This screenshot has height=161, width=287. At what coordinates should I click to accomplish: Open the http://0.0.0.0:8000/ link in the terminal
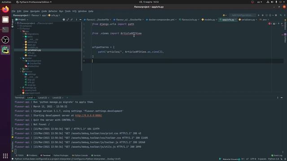(x=88, y=115)
